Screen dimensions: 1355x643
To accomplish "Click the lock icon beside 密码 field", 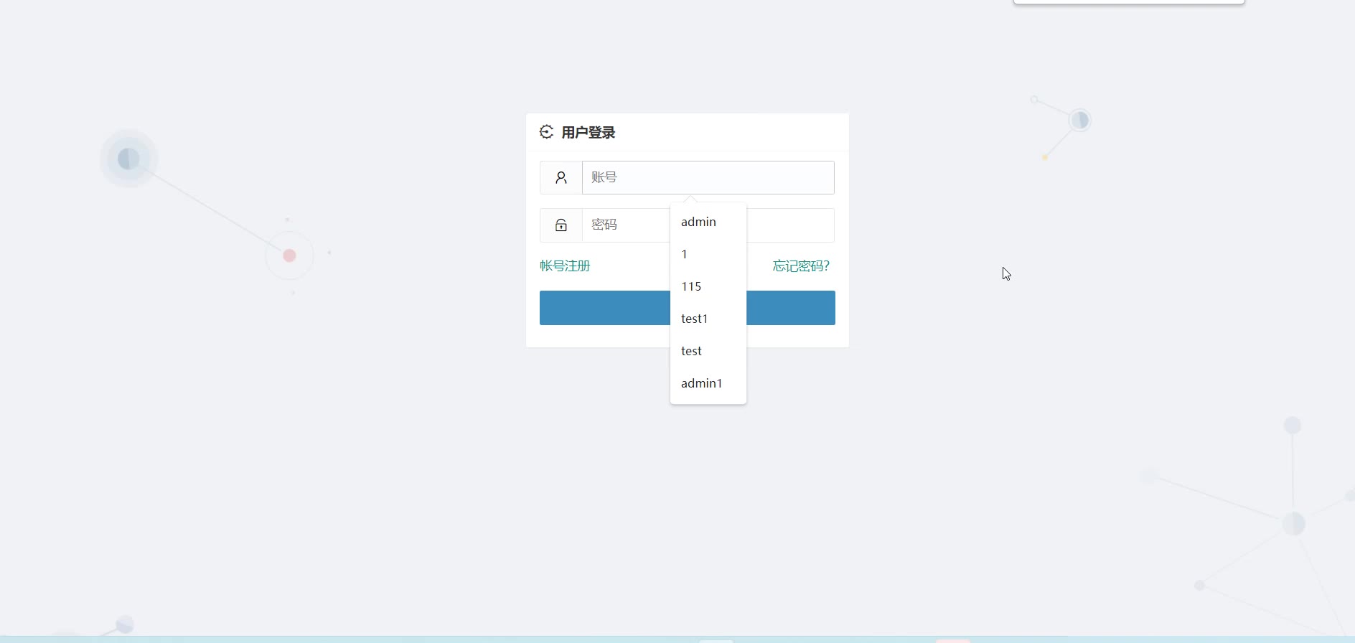I will click(x=561, y=225).
